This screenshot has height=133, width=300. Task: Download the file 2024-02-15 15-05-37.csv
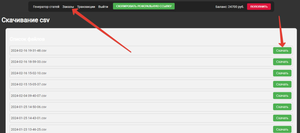coord(282,84)
